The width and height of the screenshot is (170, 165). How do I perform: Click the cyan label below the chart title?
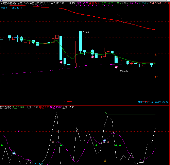coord(11,8)
